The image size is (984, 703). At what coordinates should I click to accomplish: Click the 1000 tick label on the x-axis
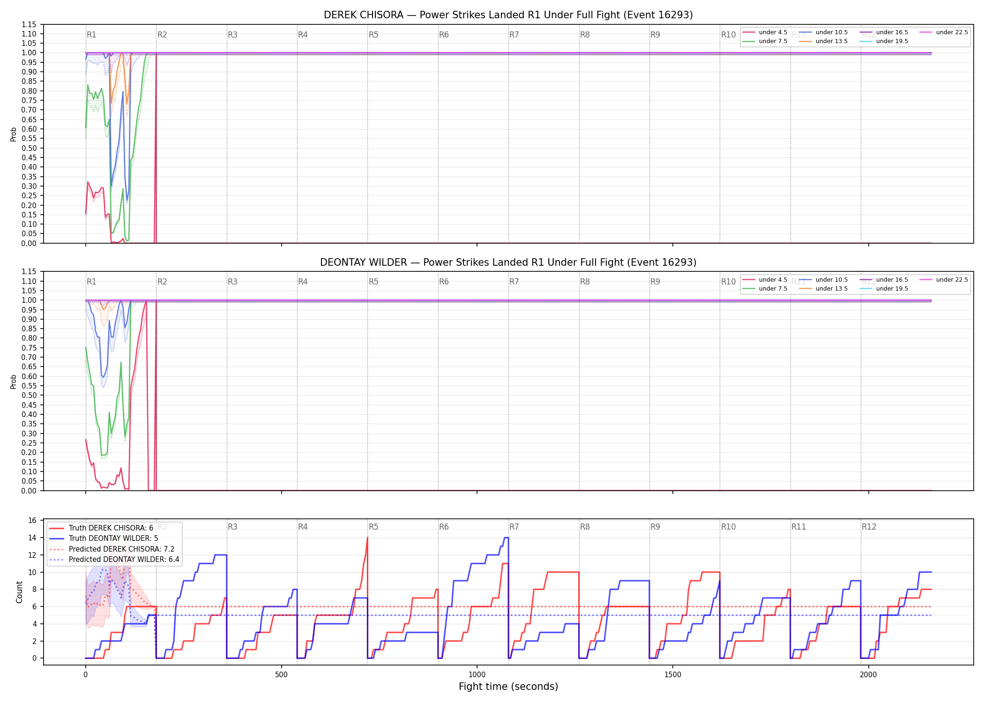[477, 674]
